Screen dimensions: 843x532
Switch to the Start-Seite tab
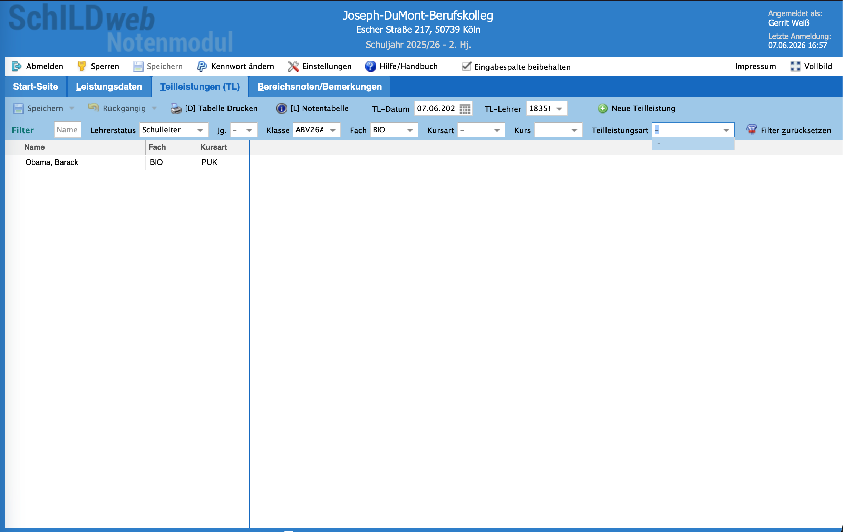pos(35,86)
